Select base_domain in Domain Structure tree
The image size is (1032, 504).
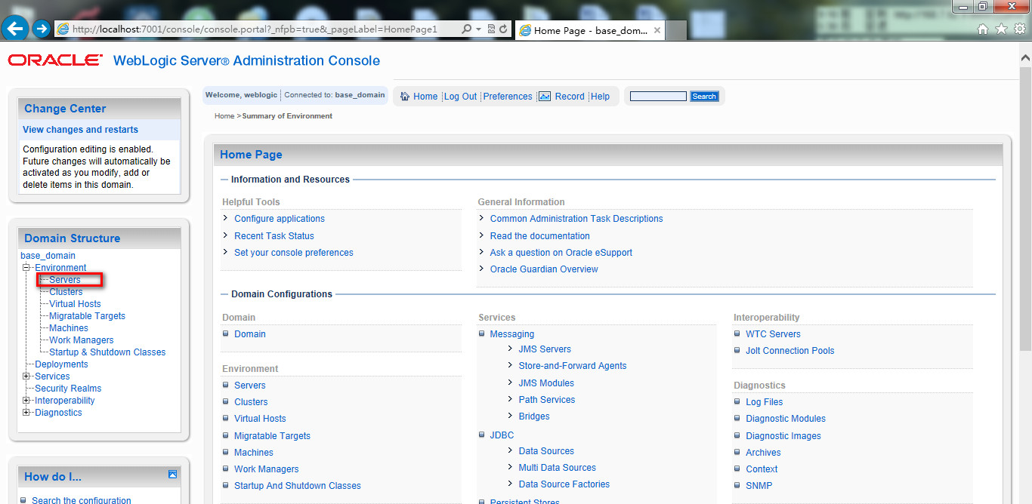pyautogui.click(x=48, y=256)
